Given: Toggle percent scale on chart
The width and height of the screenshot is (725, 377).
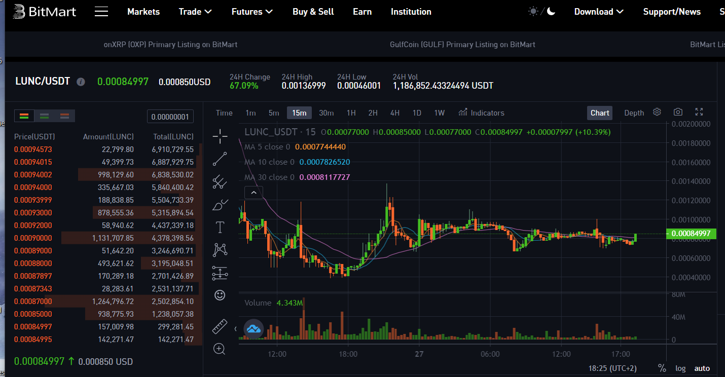Looking at the screenshot, I should (x=662, y=368).
